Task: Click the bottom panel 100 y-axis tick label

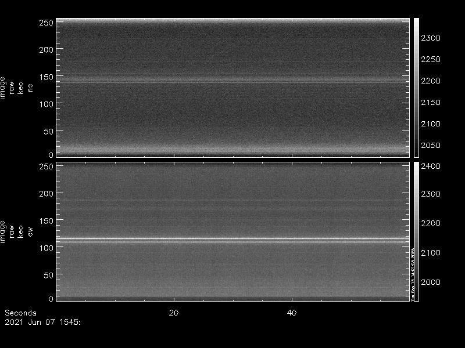Action: (x=46, y=248)
